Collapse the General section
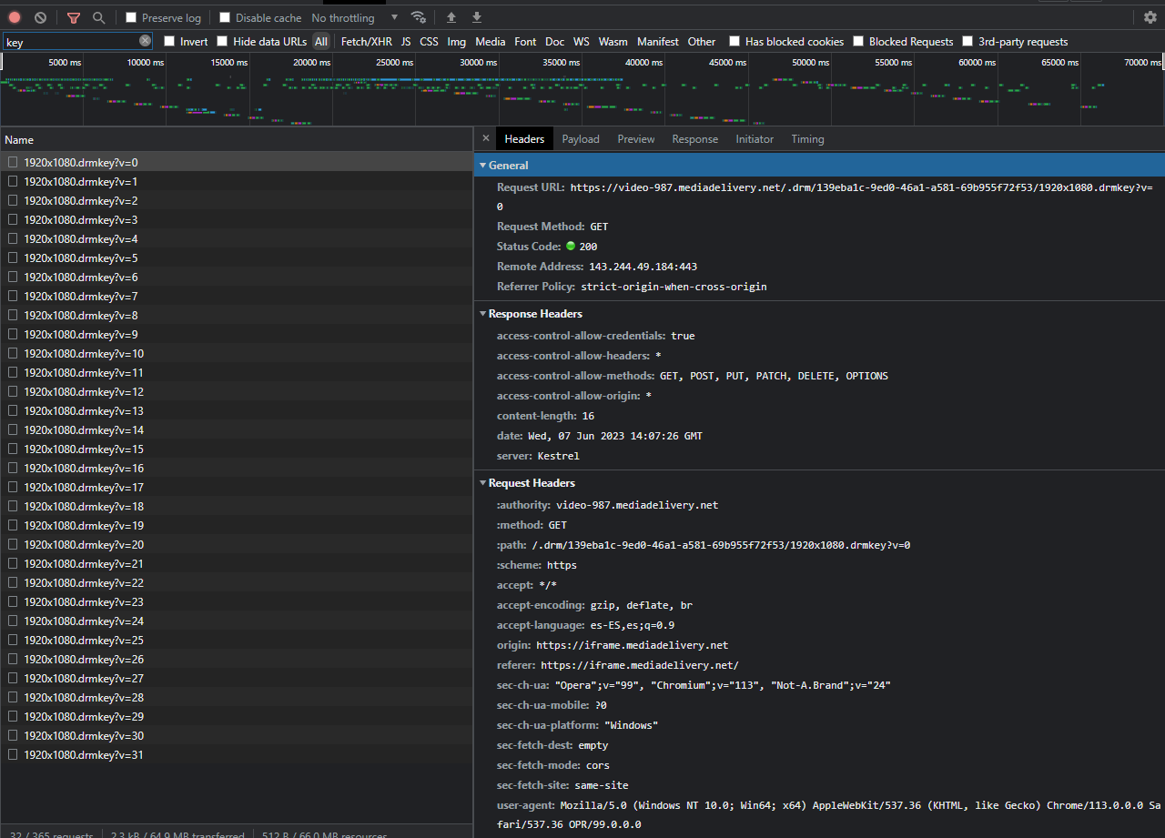The height and width of the screenshot is (838, 1165). (x=483, y=166)
